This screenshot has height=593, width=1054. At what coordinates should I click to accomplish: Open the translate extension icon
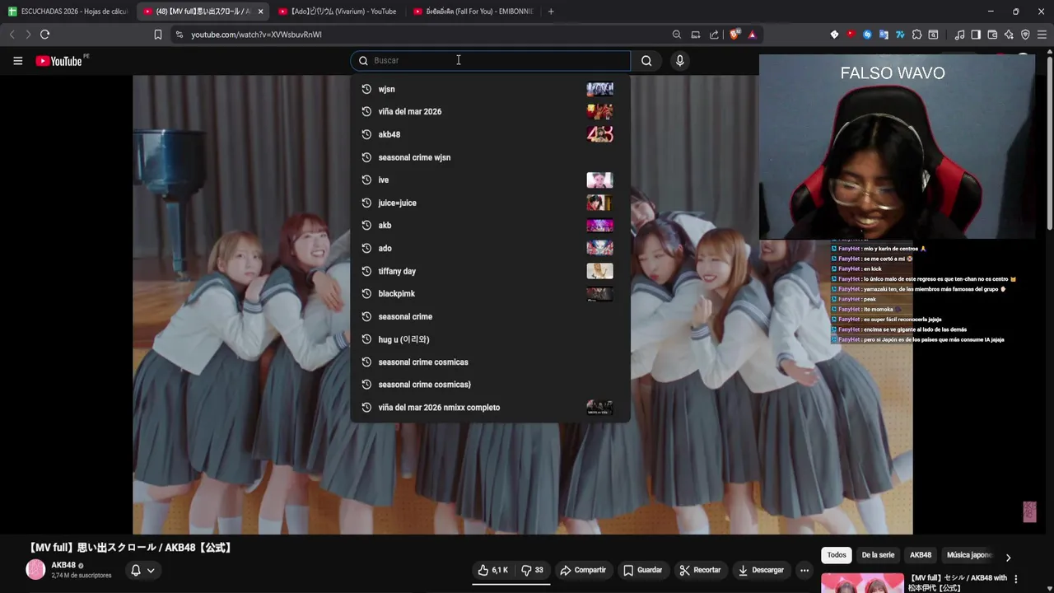884,35
